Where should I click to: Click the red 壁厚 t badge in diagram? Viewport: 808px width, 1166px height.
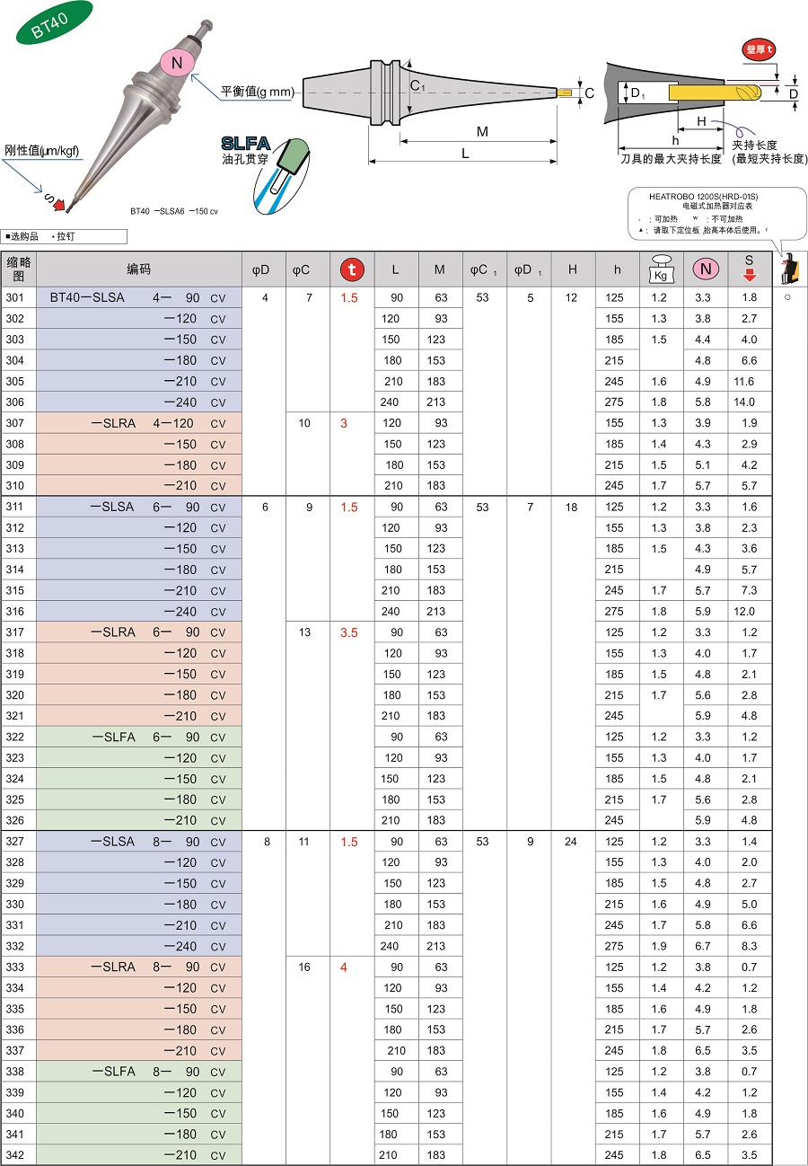point(759,49)
